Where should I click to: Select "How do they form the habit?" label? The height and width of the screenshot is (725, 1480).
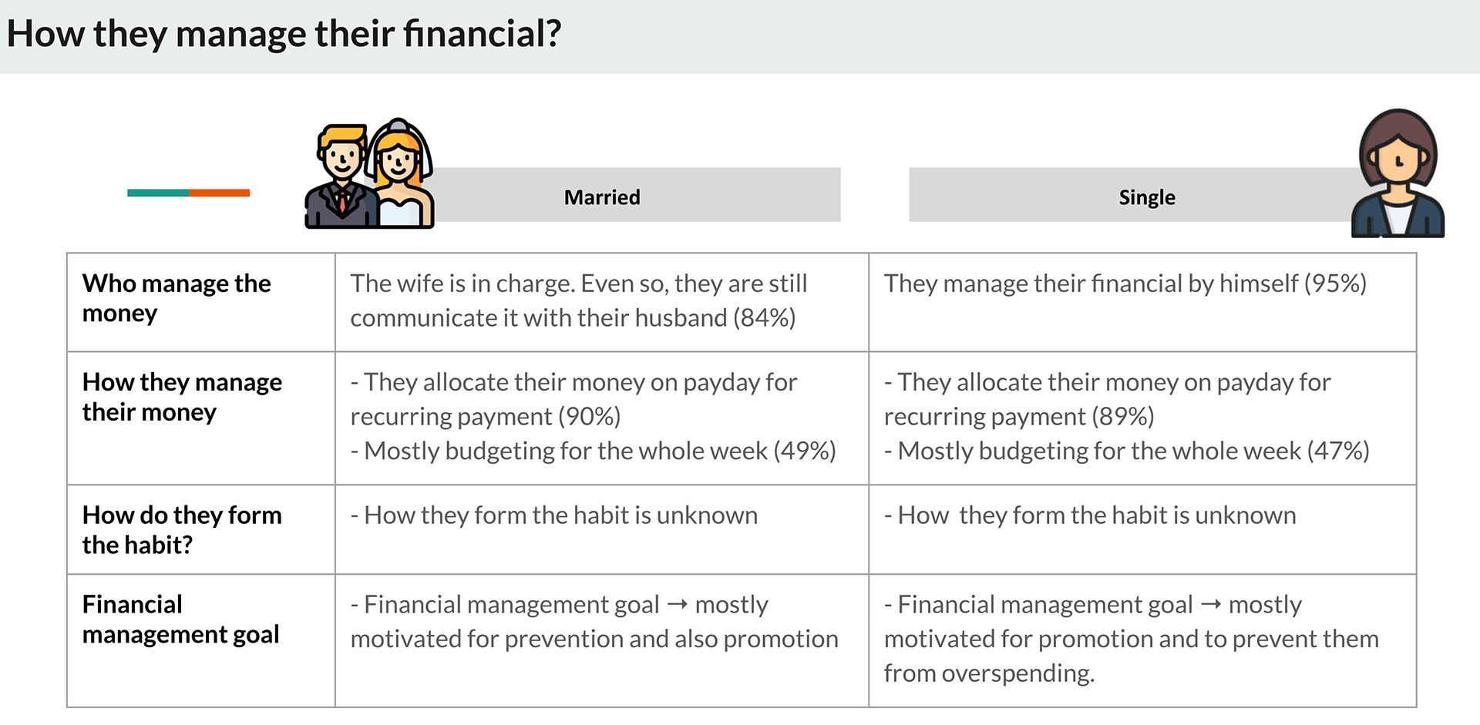coord(182,529)
